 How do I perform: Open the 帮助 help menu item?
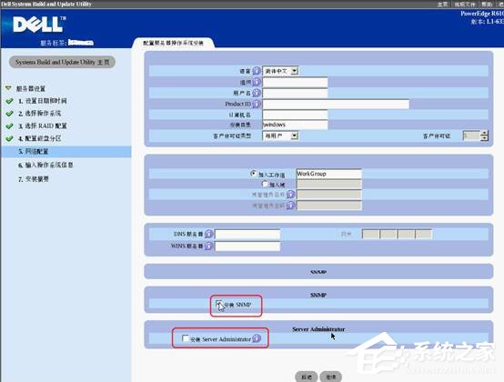pyautogui.click(x=487, y=5)
